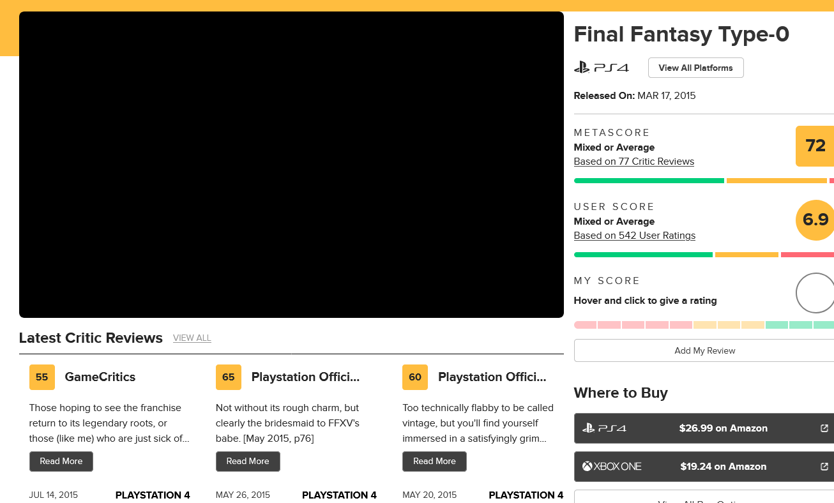The image size is (834, 503).
Task: Select the first green My Score rating segment
Action: (x=777, y=325)
